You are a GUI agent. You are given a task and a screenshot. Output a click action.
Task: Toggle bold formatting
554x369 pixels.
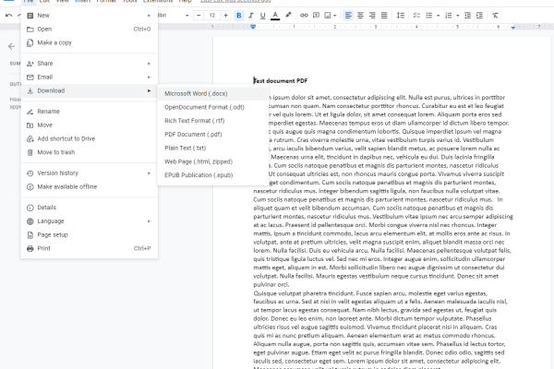click(239, 15)
